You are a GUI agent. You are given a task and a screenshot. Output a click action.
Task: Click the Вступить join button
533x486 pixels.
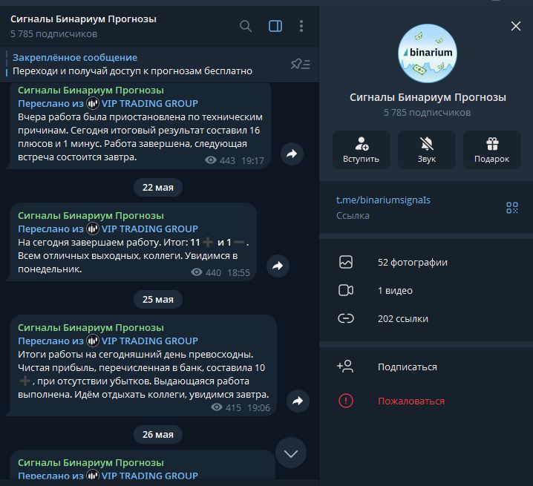coord(361,150)
